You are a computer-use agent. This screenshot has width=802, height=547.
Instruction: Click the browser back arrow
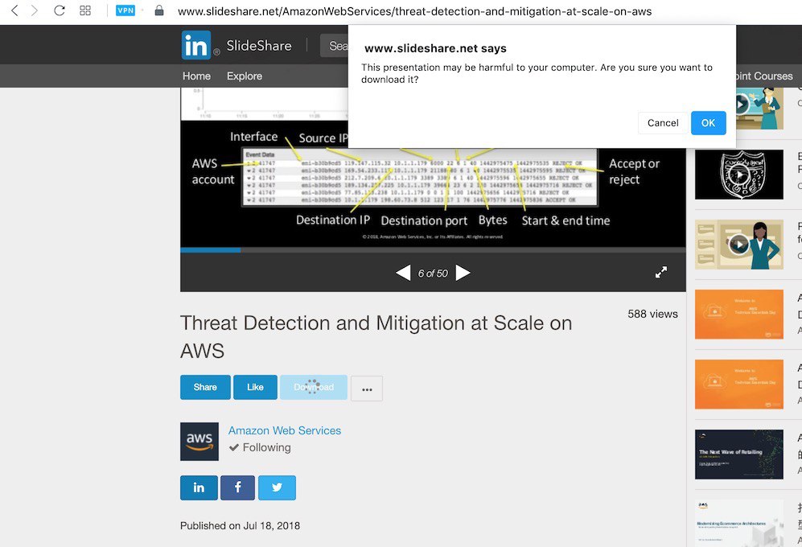14,10
